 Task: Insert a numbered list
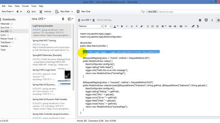coord(153,26)
